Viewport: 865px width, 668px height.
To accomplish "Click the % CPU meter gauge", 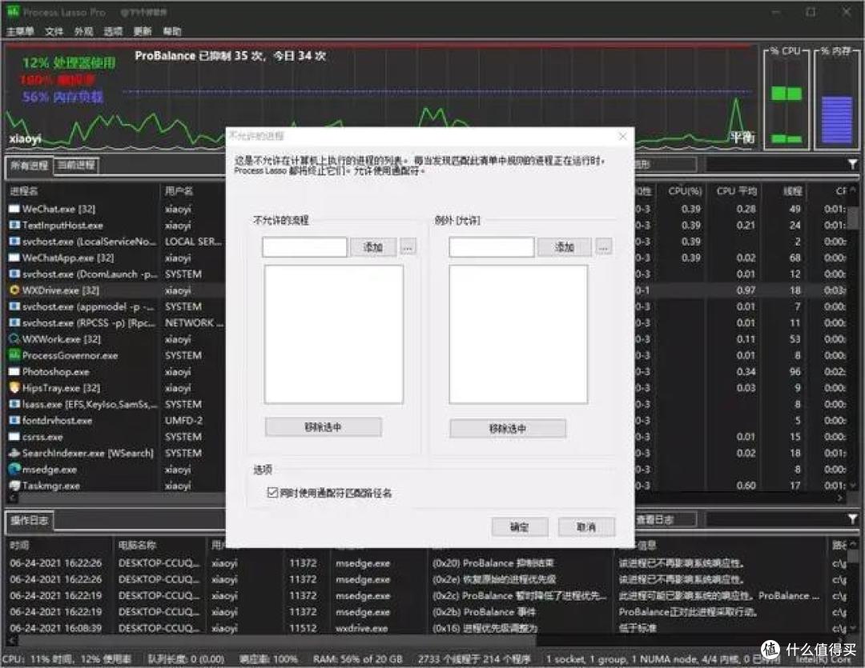I will [x=787, y=99].
